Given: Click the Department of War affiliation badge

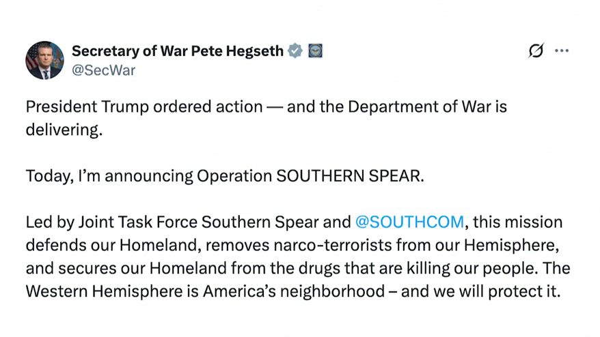Looking at the screenshot, I should click(x=315, y=50).
